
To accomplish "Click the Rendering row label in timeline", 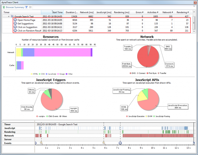I will [10, 132].
